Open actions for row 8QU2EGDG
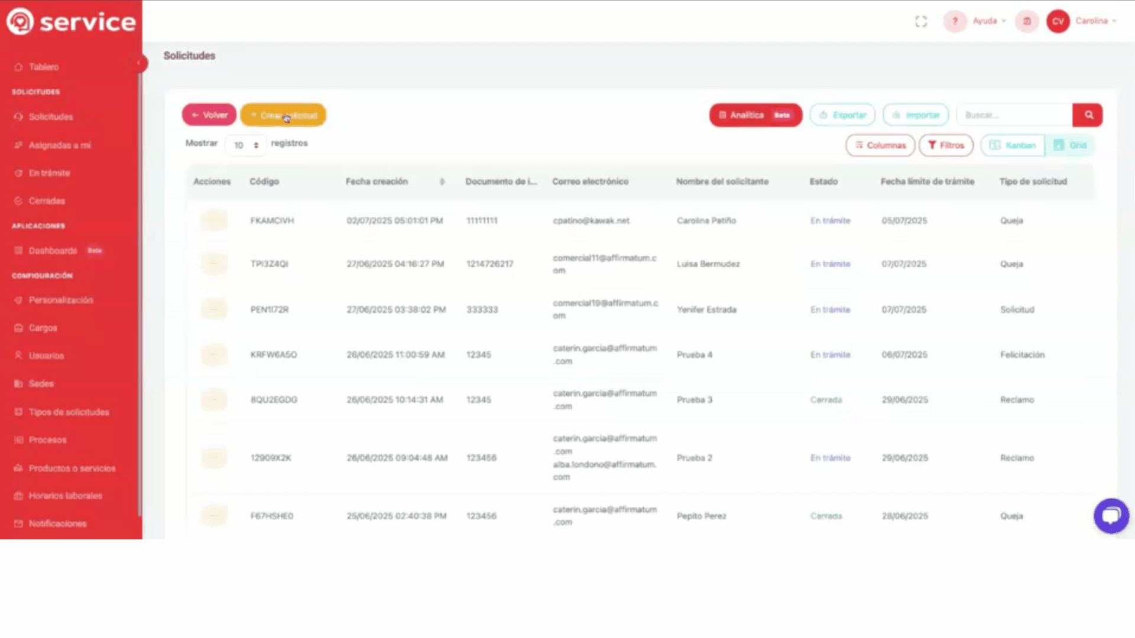Viewport: 1135px width, 638px height. click(214, 400)
